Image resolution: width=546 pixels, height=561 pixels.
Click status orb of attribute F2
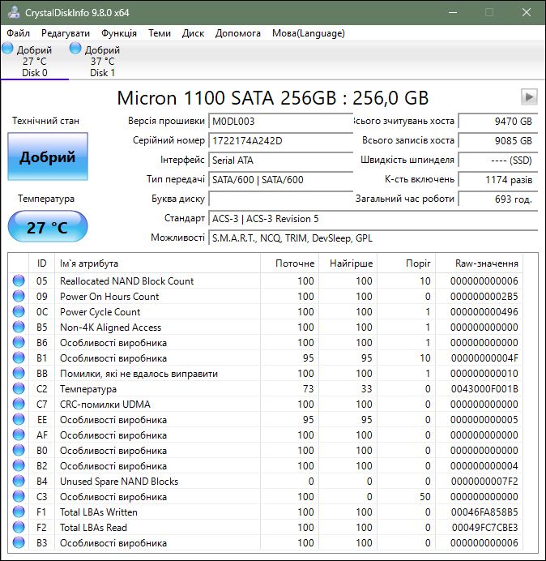point(19,527)
